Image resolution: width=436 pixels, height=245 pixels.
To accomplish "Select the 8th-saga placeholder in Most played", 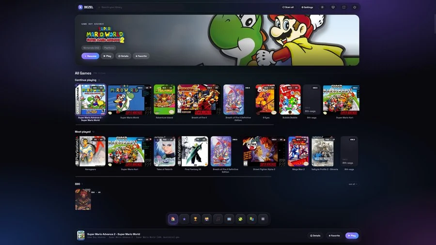I will (x=349, y=152).
